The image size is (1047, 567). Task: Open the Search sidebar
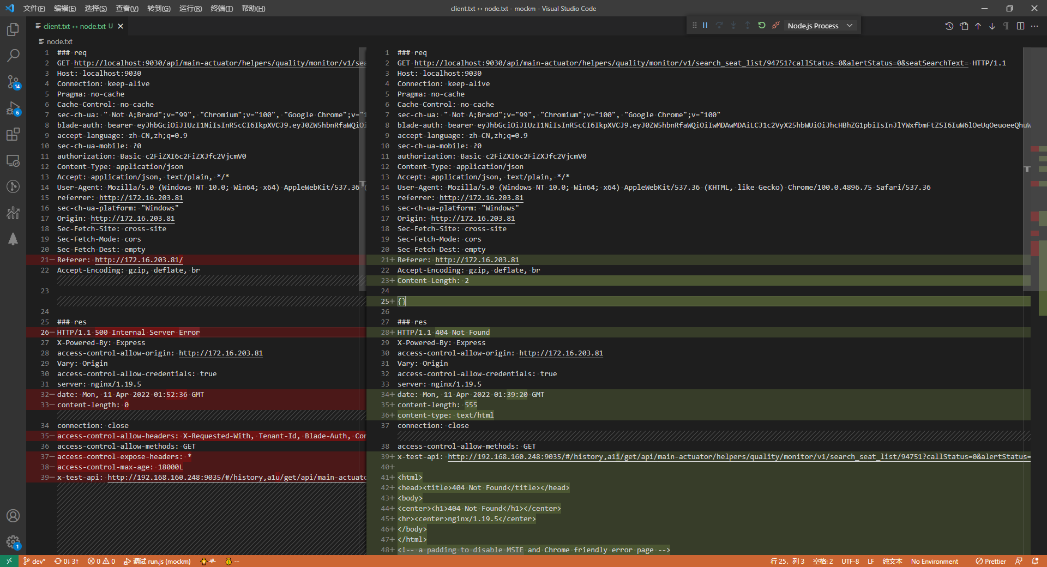13,55
